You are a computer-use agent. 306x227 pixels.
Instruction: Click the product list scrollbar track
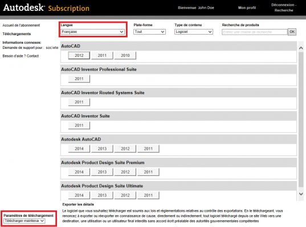click(x=301, y=120)
